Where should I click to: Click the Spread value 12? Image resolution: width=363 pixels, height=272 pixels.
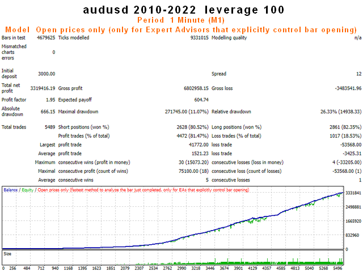359,74
